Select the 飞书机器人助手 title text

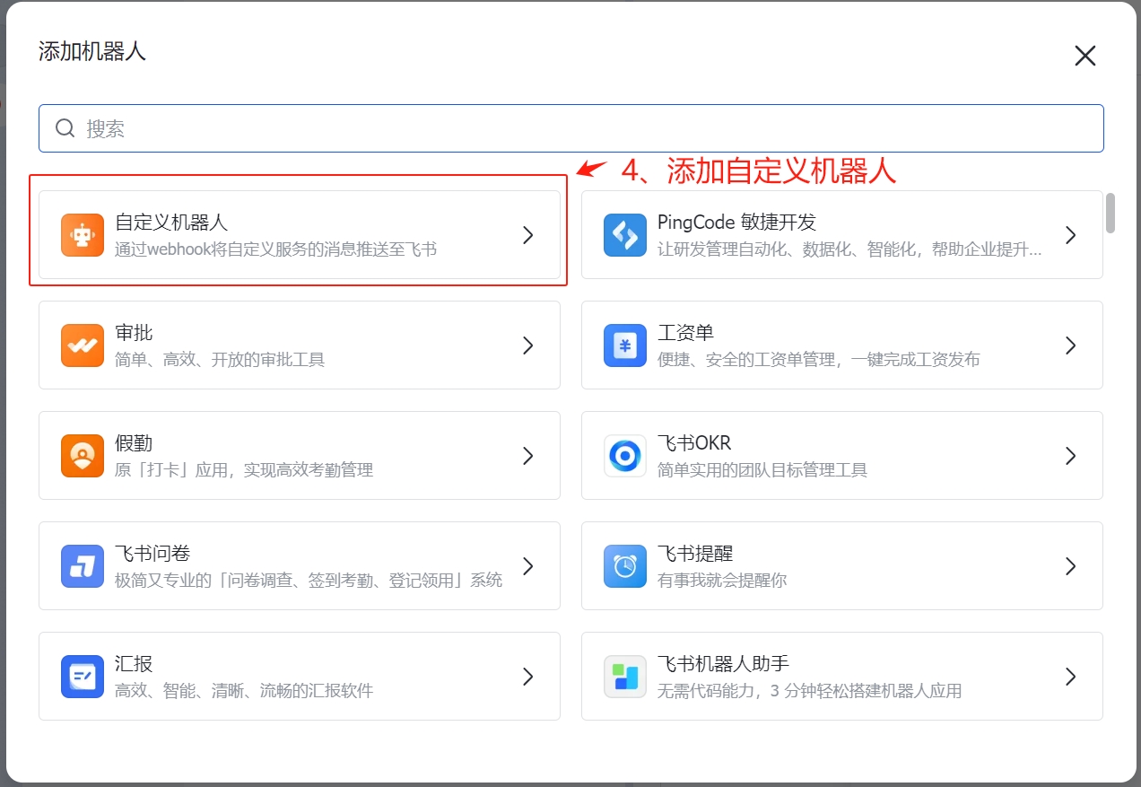pyautogui.click(x=723, y=664)
